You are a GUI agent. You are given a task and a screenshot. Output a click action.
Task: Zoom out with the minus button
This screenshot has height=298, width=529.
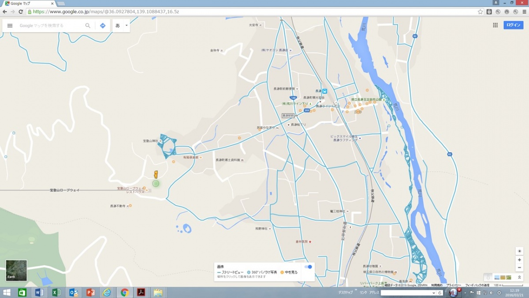click(519, 268)
